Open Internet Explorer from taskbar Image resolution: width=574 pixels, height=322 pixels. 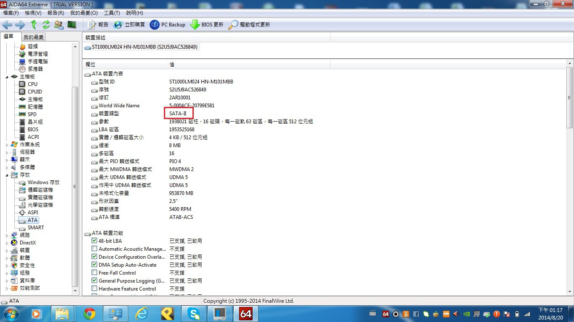click(x=142, y=314)
